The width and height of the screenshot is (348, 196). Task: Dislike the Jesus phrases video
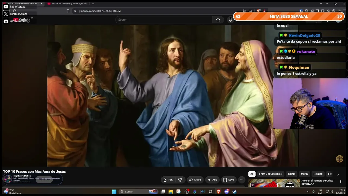tap(180, 180)
